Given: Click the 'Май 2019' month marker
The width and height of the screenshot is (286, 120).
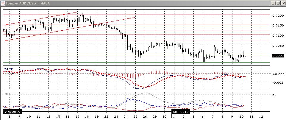Looking at the screenshot, I should pos(181,111).
